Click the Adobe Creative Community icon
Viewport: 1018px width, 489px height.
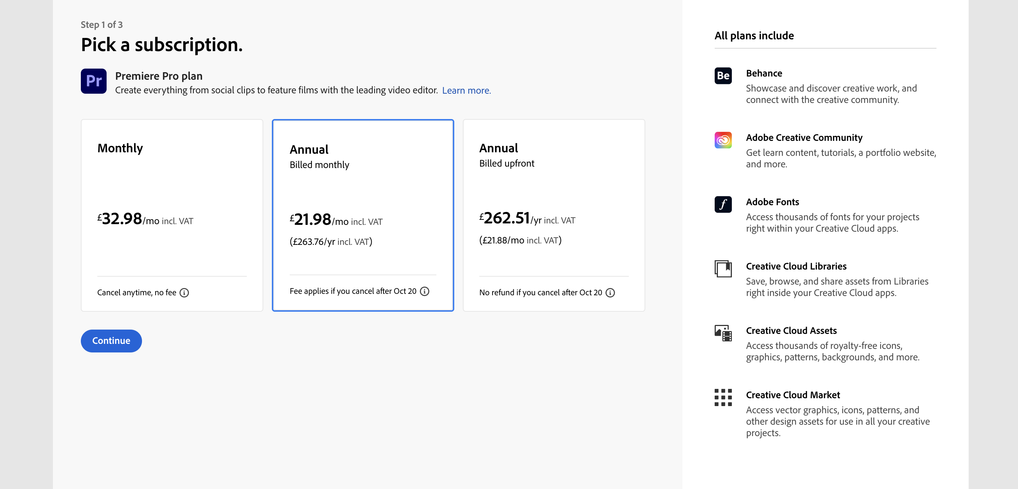723,140
